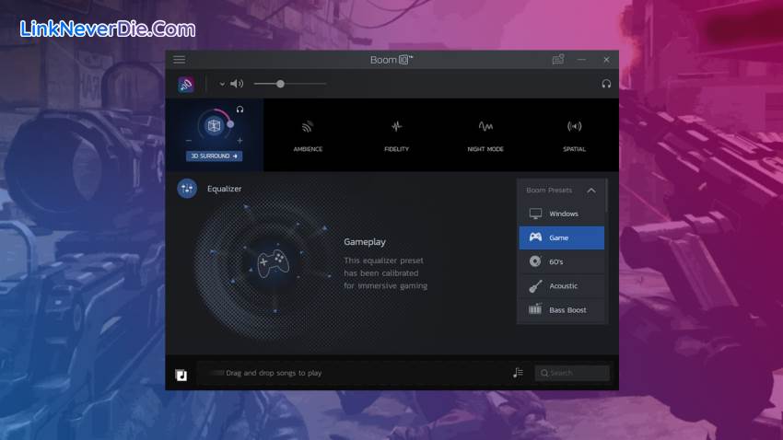Screen dimensions: 783x440
Task: Turn on Night Mode effect
Action: pos(485,133)
